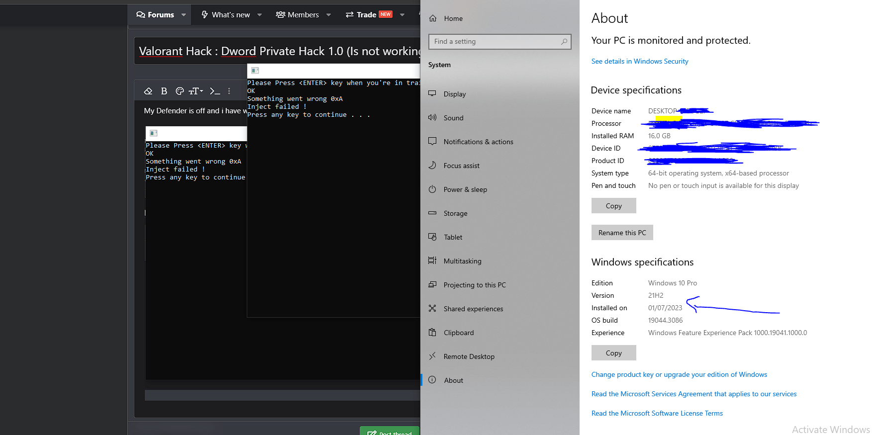
Task: Open 'See details in Windows Security' link
Action: (x=640, y=61)
